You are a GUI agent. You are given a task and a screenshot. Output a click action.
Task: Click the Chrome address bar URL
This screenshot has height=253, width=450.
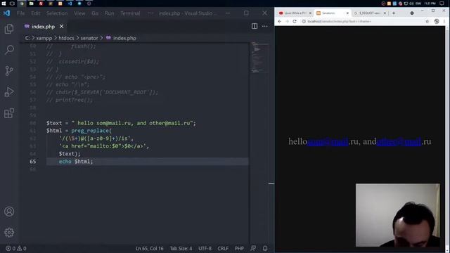pos(339,21)
